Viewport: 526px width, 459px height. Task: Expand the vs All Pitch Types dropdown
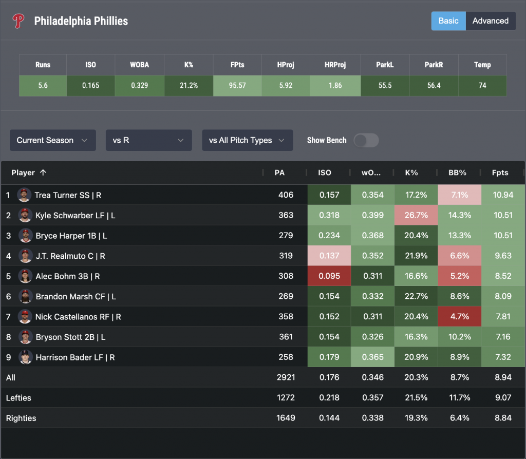point(247,140)
